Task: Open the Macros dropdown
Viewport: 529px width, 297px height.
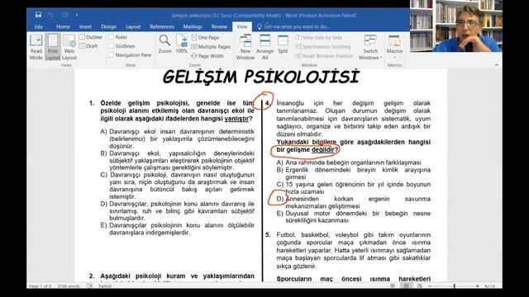Action: (394, 47)
